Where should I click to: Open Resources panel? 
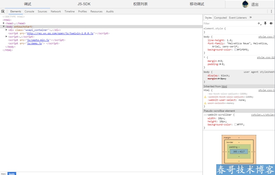tap(97, 11)
